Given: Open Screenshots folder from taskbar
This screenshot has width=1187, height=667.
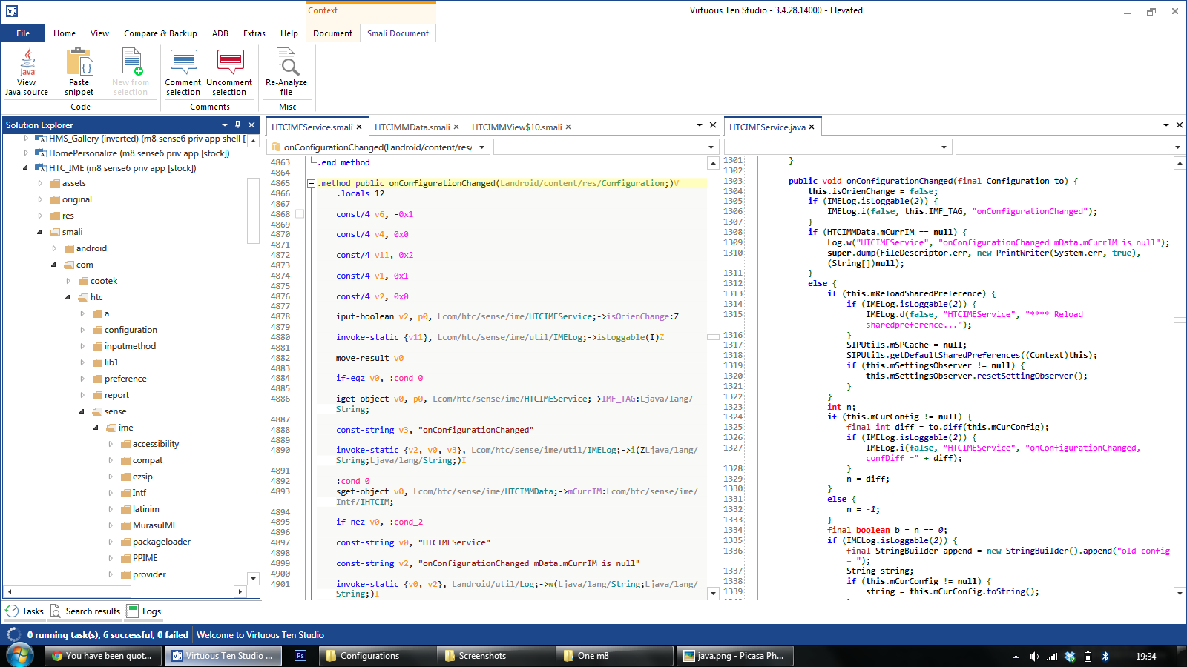Looking at the screenshot, I should [x=496, y=656].
